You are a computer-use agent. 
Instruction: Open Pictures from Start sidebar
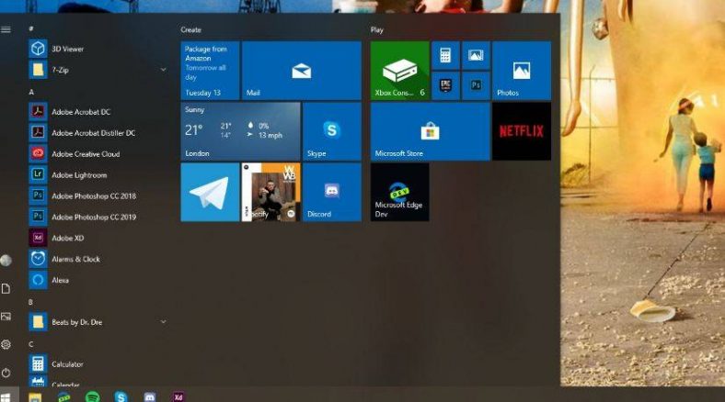click(x=6, y=317)
